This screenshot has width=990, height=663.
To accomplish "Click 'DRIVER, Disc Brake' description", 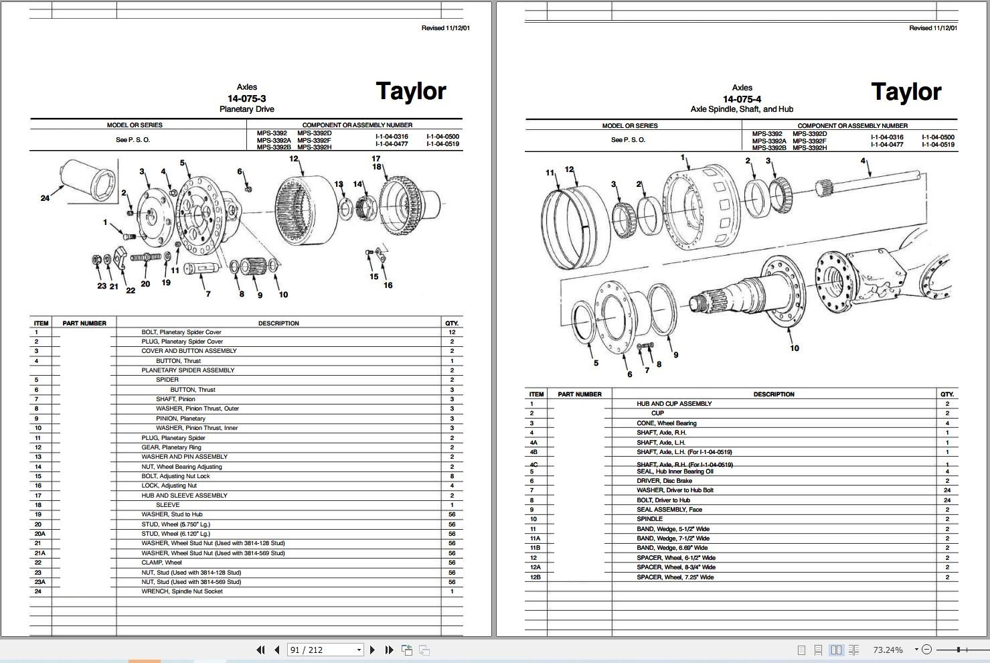I will pos(664,481).
